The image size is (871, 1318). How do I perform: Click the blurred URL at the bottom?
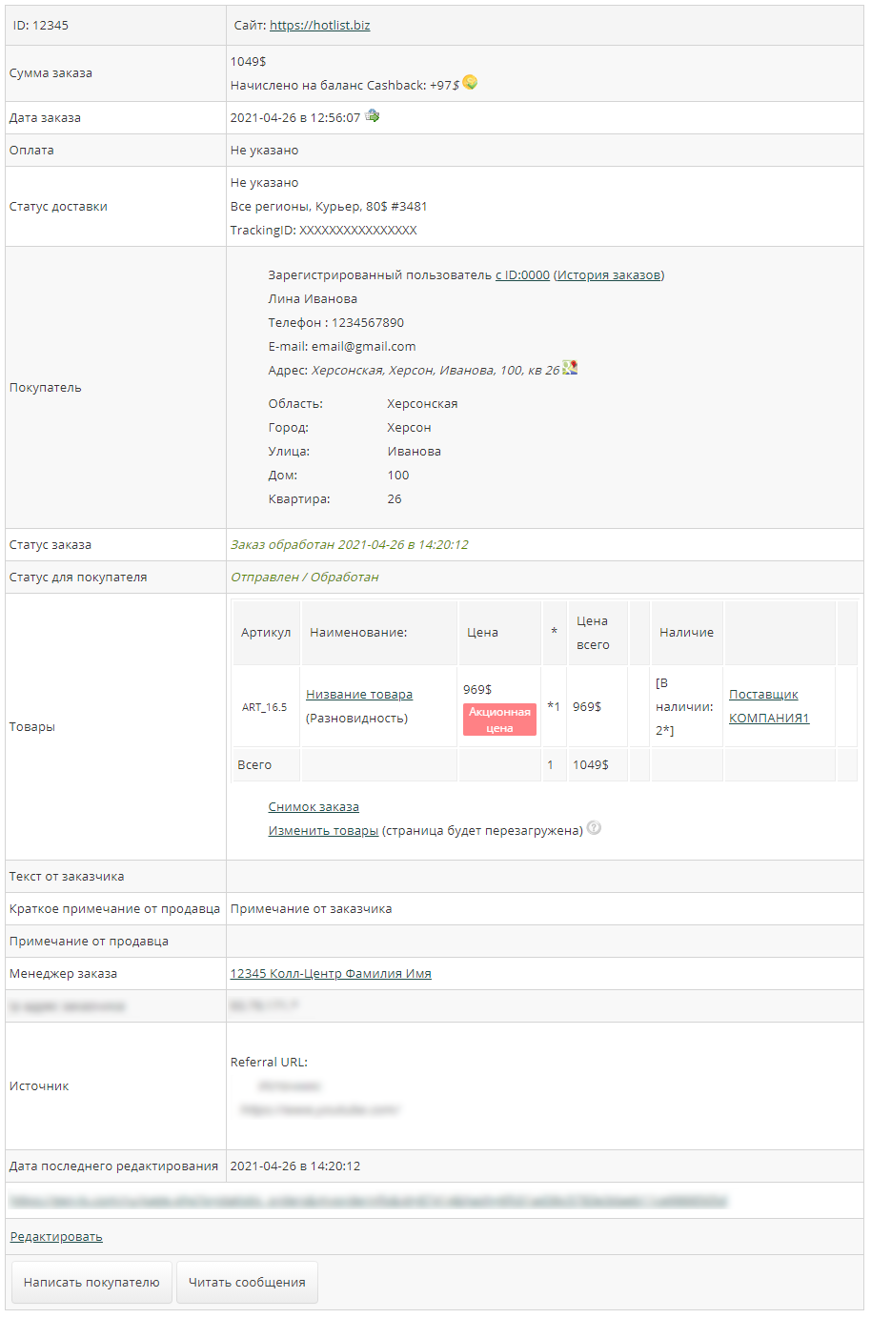368,1202
